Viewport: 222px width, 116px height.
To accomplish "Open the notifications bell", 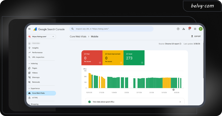I will 189,29.
